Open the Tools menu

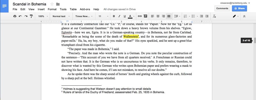tap(63, 9)
